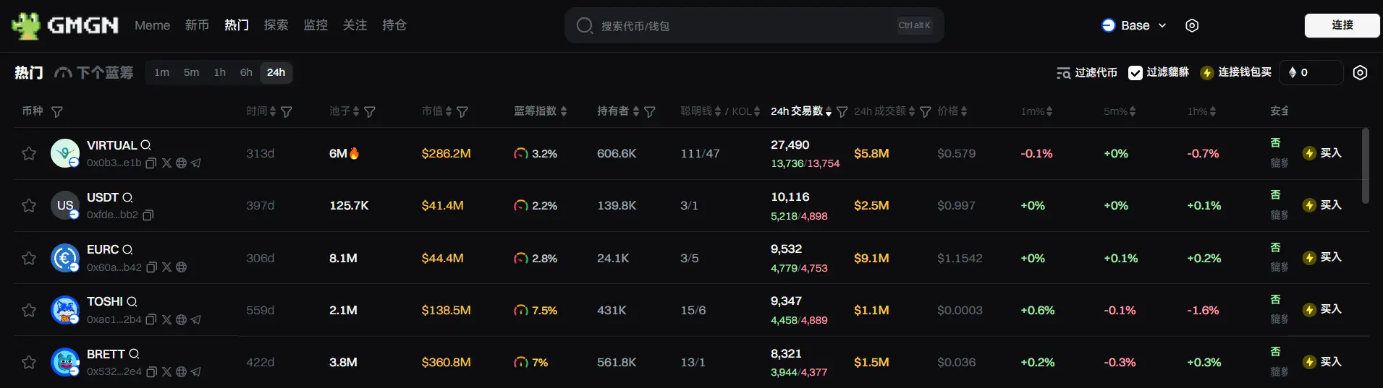Star the BRETT token as favorite
The height and width of the screenshot is (388, 1383).
(x=29, y=362)
